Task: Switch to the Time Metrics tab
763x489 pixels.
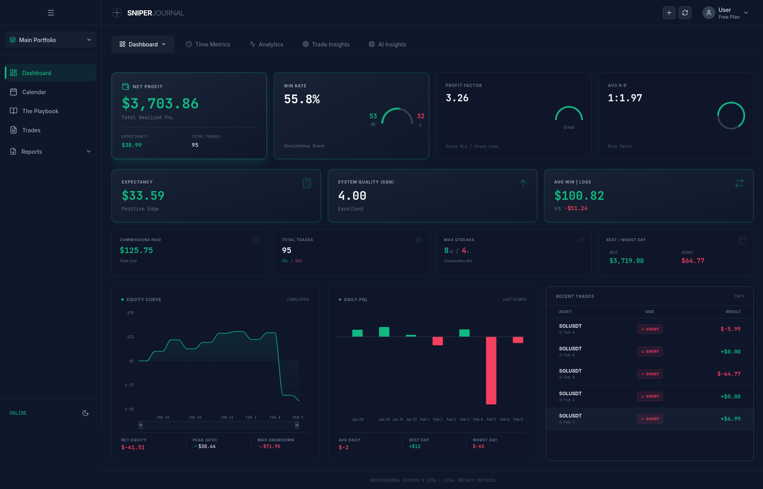Action: pos(208,44)
